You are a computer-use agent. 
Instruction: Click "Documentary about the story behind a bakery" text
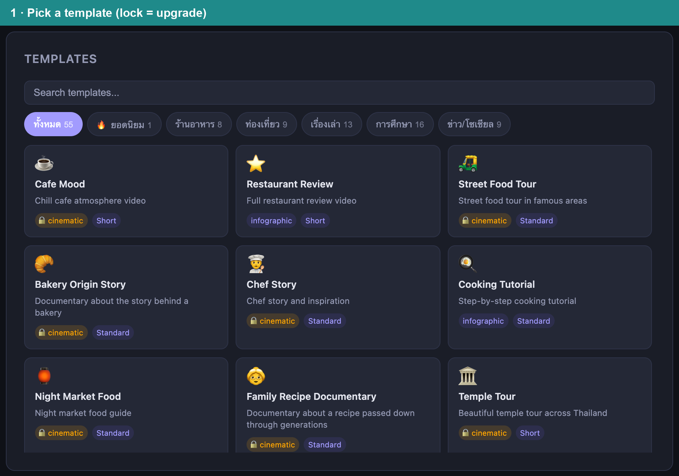point(112,307)
